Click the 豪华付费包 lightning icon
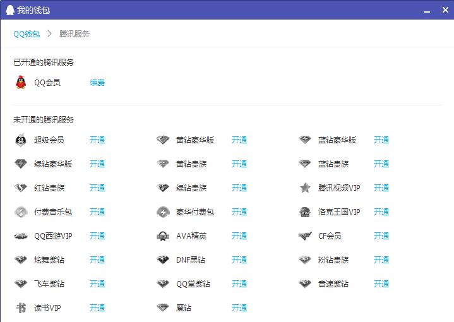The image size is (454, 322). (163, 212)
